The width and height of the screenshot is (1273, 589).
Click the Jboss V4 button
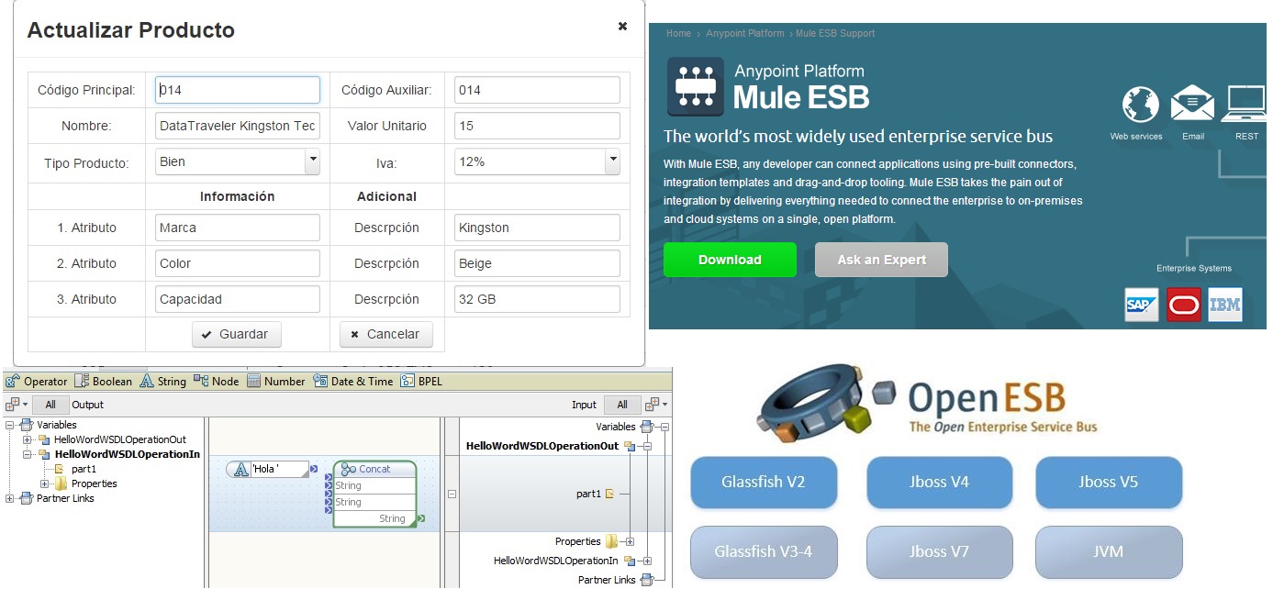coord(939,482)
